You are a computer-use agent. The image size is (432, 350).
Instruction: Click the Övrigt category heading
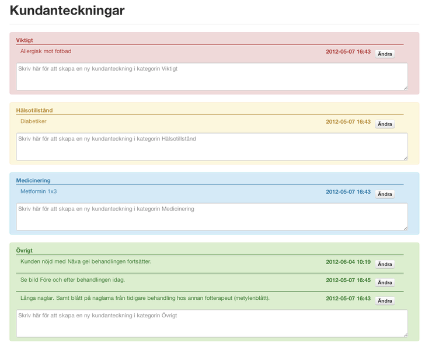[25, 250]
